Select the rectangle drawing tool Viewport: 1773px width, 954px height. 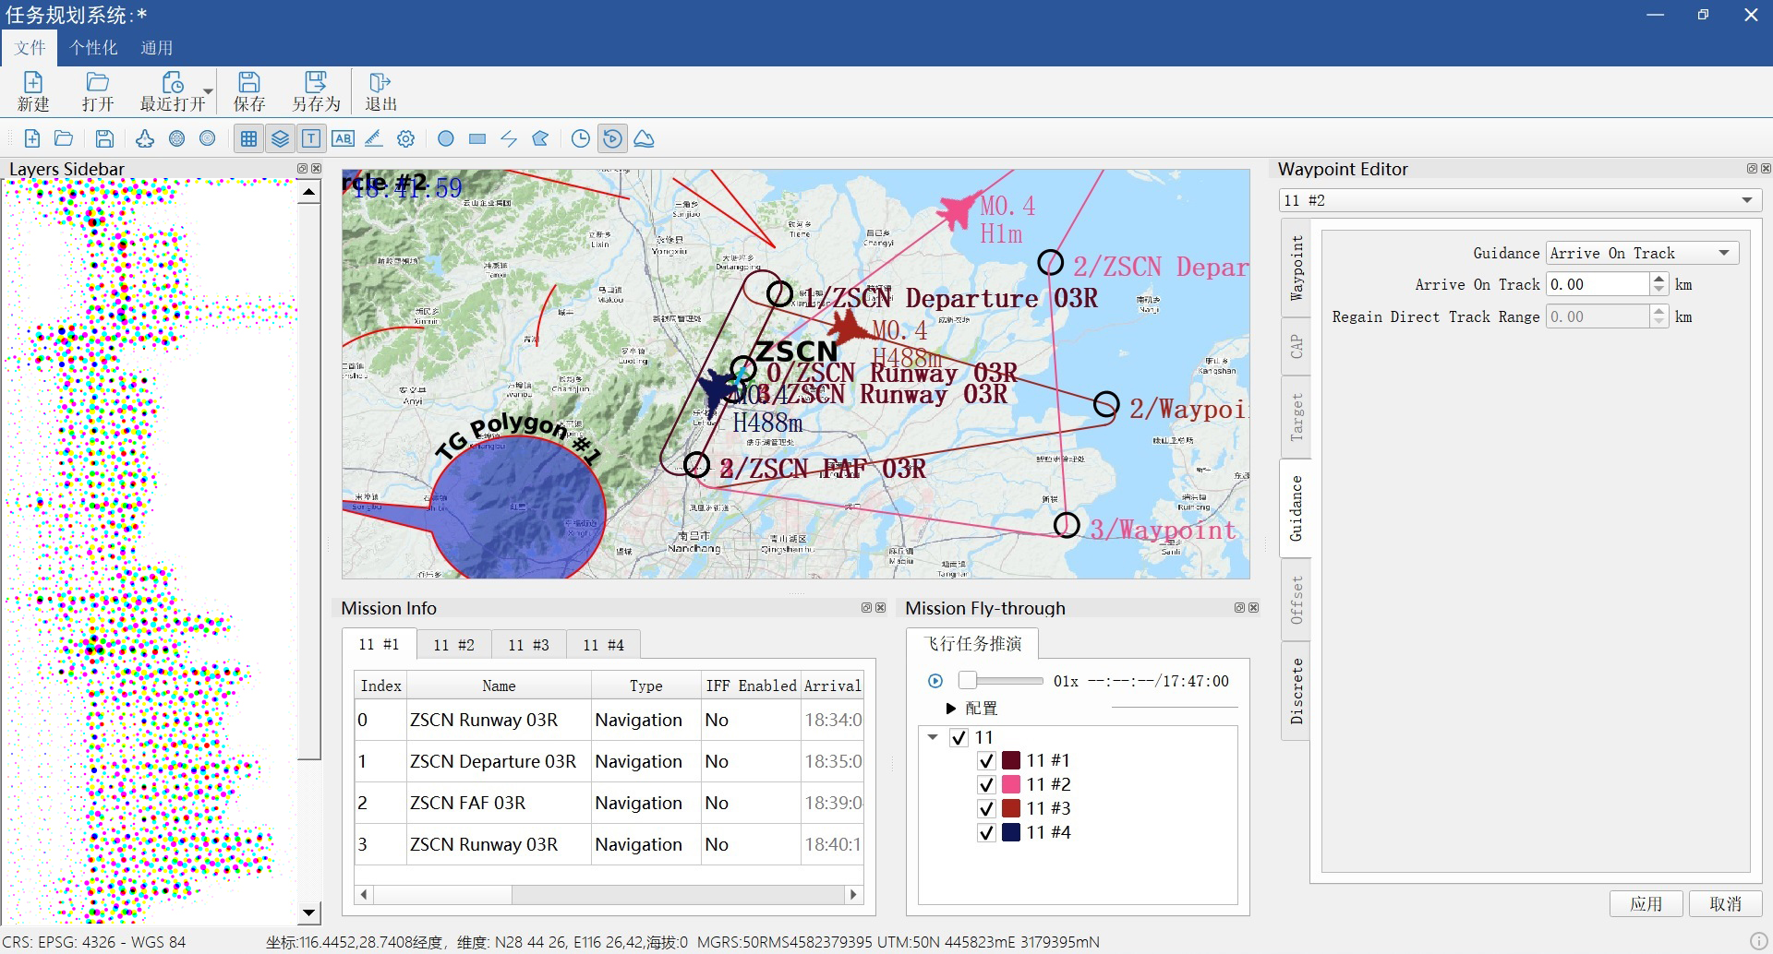(477, 138)
